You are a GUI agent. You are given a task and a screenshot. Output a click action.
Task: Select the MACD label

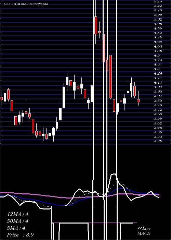(144, 233)
